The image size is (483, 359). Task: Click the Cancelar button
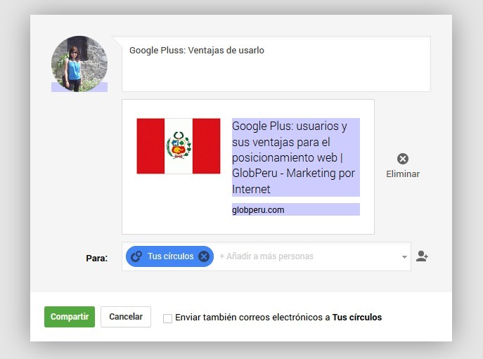126,317
